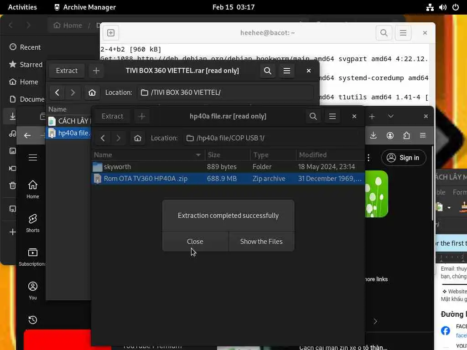Image resolution: width=467 pixels, height=350 pixels.
Task: Open clock and calendar Feb 15 03:17
Action: (x=233, y=7)
